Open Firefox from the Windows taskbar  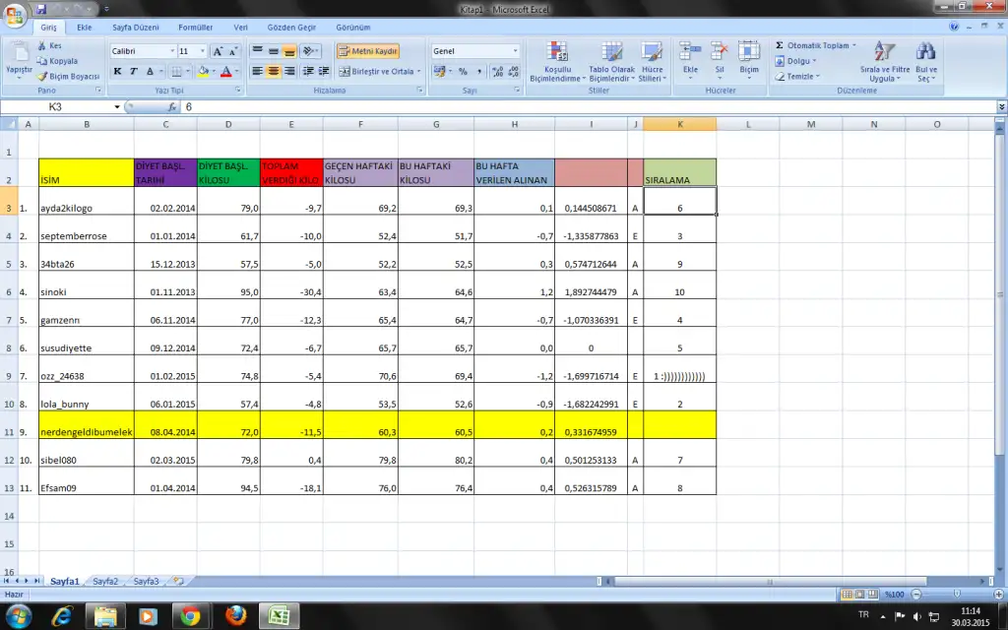234,616
